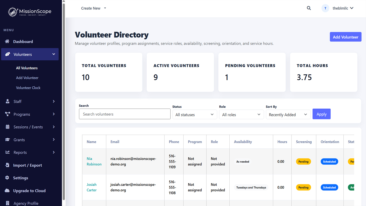Open search with the magnifier icon
Image resolution: width=366 pixels, height=206 pixels.
tap(309, 8)
